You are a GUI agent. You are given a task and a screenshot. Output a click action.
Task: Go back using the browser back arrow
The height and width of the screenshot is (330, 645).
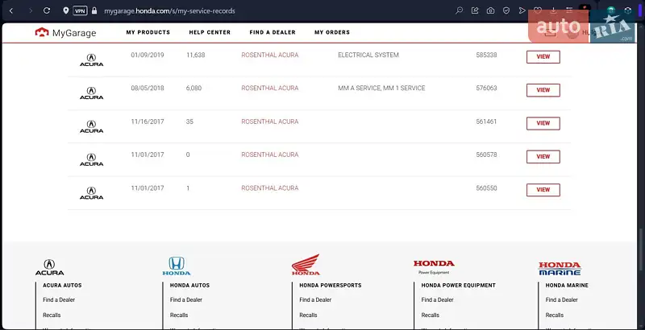tap(11, 11)
